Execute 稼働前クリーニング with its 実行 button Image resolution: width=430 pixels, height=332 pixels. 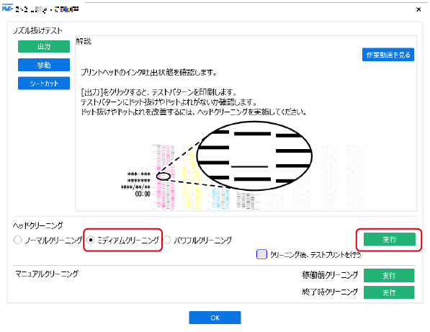point(389,275)
